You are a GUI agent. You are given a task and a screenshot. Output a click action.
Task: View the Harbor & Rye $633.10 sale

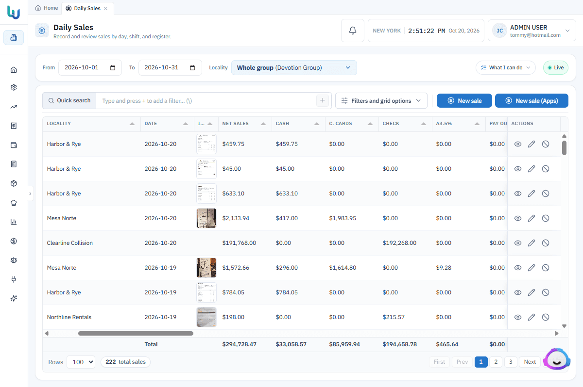point(518,193)
